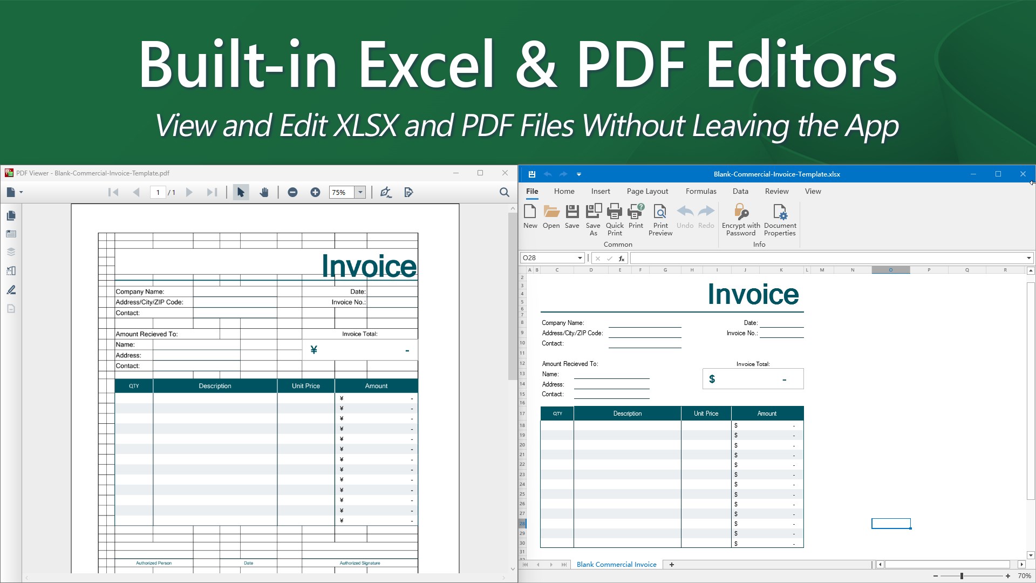Activate the hand pan tool in PDF Viewer
Viewport: 1036px width, 583px height.
click(x=264, y=192)
